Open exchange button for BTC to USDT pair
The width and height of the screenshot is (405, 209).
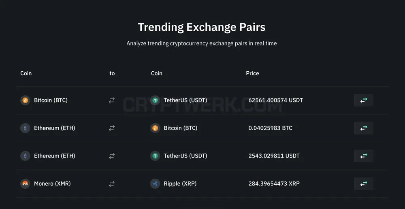[x=363, y=100]
